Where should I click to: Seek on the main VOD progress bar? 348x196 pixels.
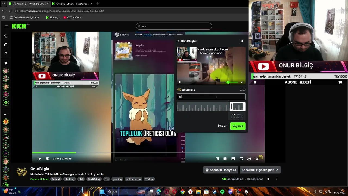point(148,153)
